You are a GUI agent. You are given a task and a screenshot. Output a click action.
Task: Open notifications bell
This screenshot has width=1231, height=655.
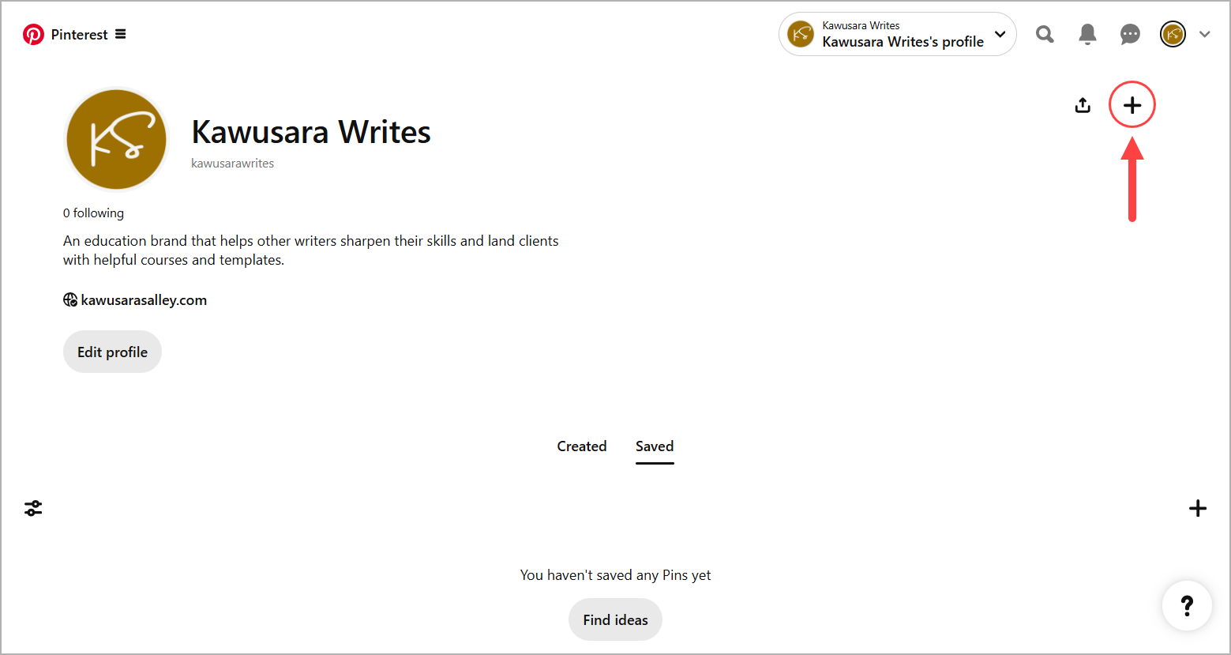click(x=1087, y=34)
